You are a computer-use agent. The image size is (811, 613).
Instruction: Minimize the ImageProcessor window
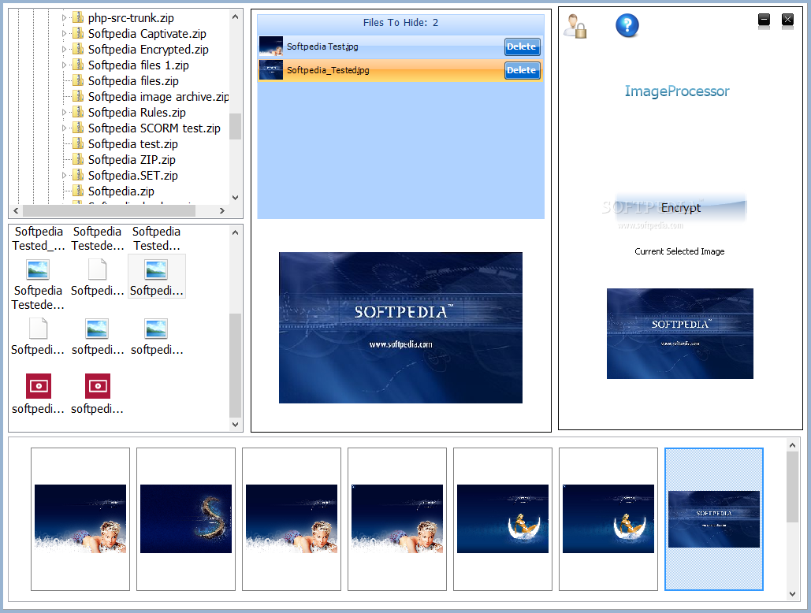pos(764,20)
